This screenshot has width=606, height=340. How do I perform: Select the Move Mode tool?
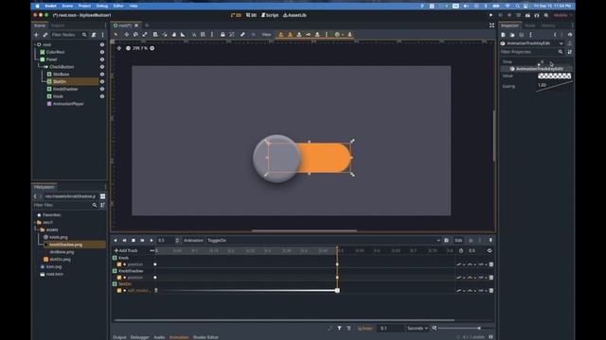click(126, 35)
